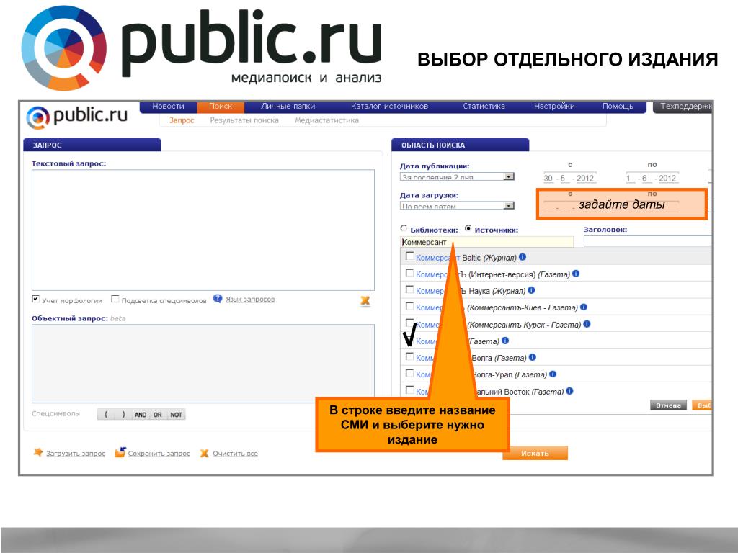Check the Волга (Газета) checkbox
The width and height of the screenshot is (738, 553).
[x=409, y=356]
